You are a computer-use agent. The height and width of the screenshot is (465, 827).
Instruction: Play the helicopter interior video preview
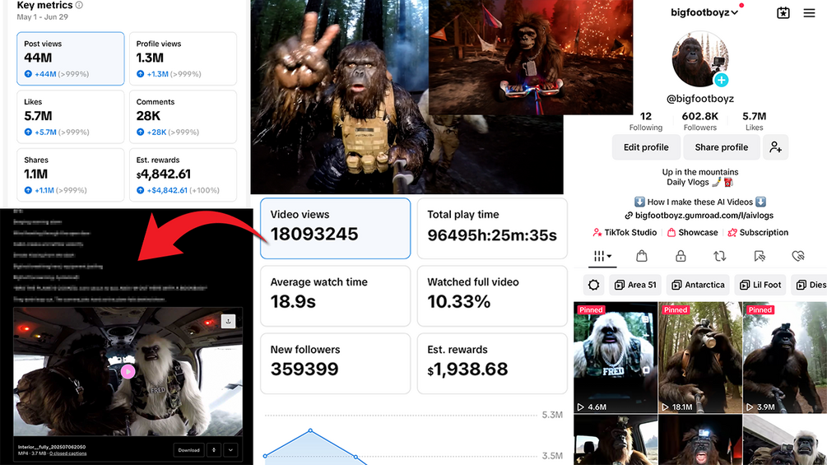coord(128,372)
